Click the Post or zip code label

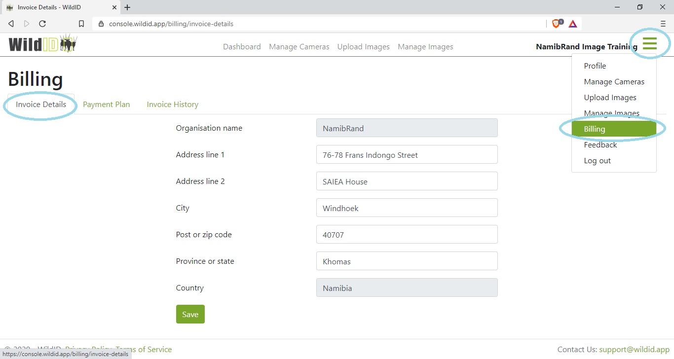tap(204, 235)
